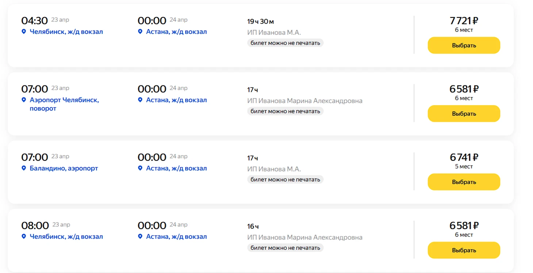Click the pin icon beside Баландино, аэропорт
533x273 pixels.
pos(24,168)
